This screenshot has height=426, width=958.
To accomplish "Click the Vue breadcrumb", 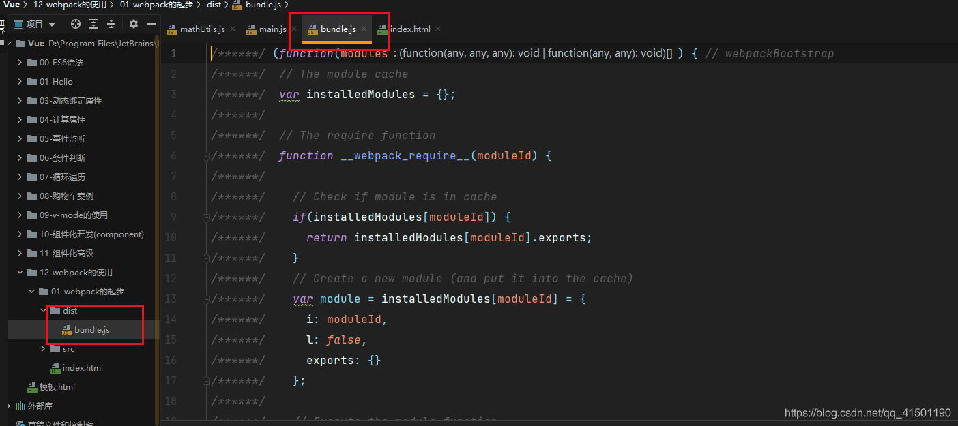I will pos(11,5).
